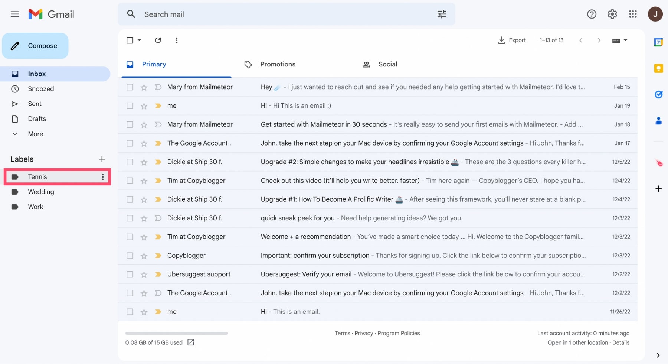Tick checkbox for Tim at Copyblogger 12/4/22 email
The width and height of the screenshot is (668, 364).
(130, 181)
